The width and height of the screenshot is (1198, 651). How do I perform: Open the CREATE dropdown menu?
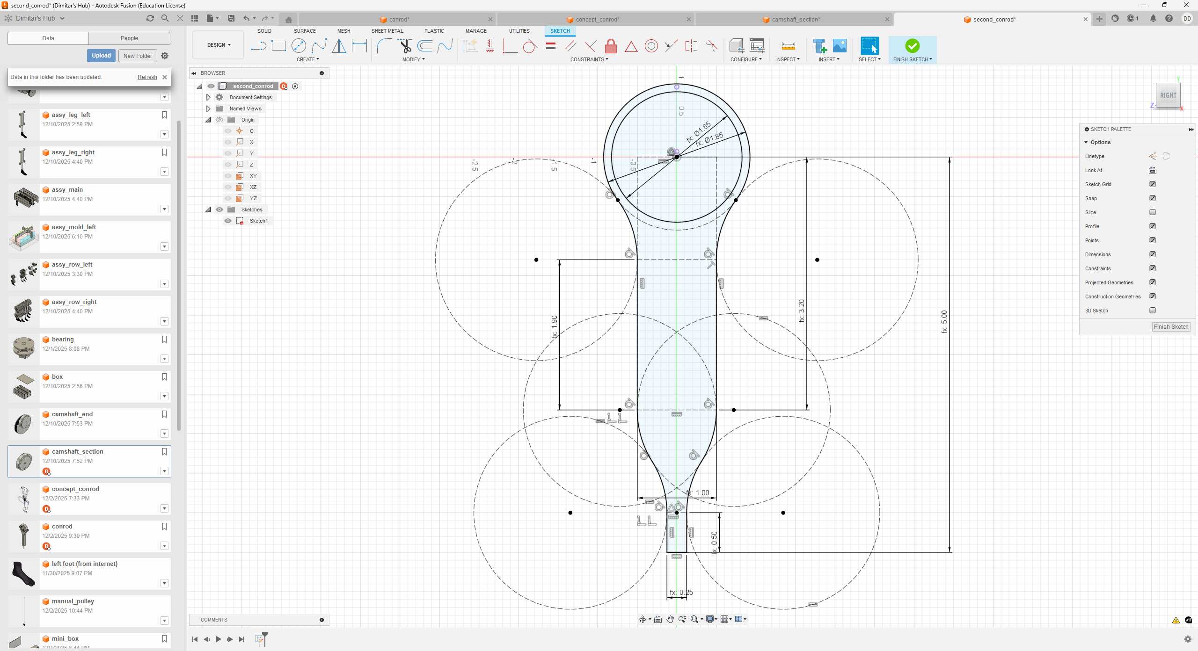coord(308,59)
